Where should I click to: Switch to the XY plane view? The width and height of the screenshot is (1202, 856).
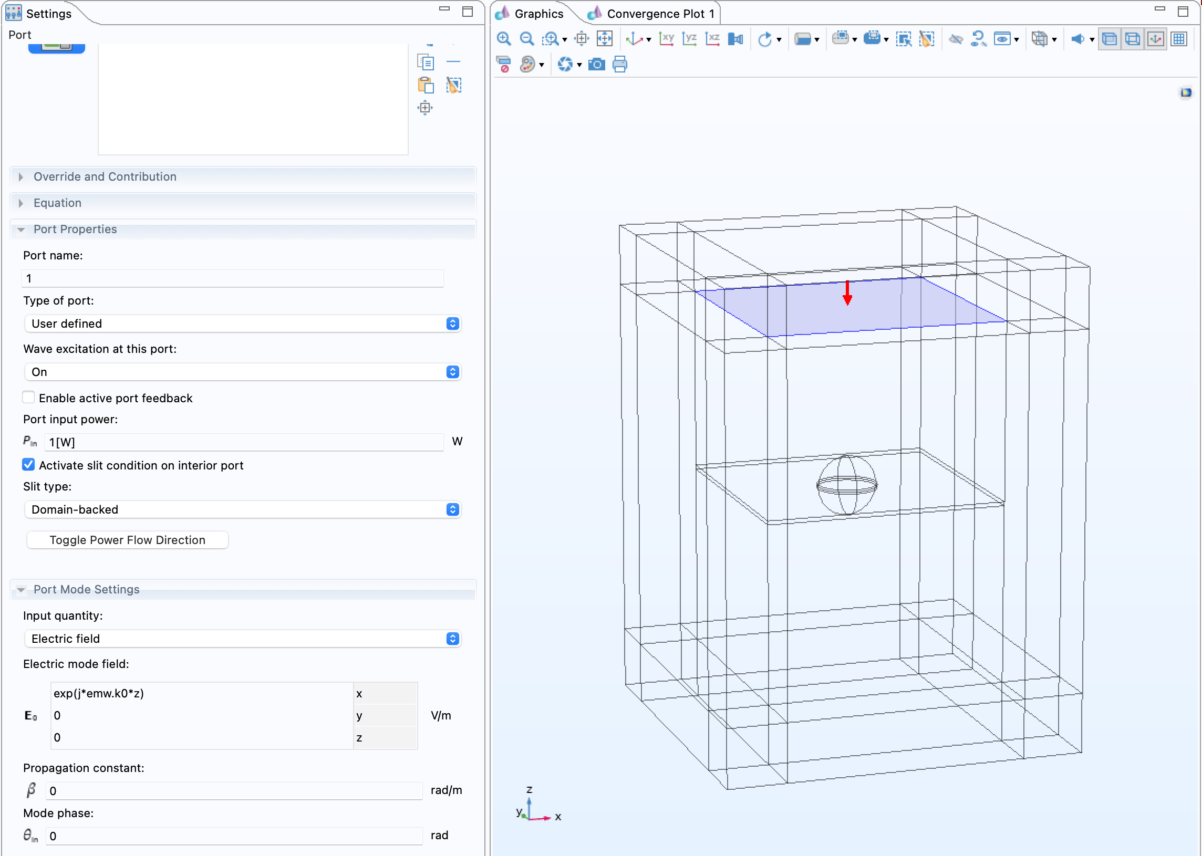point(666,39)
